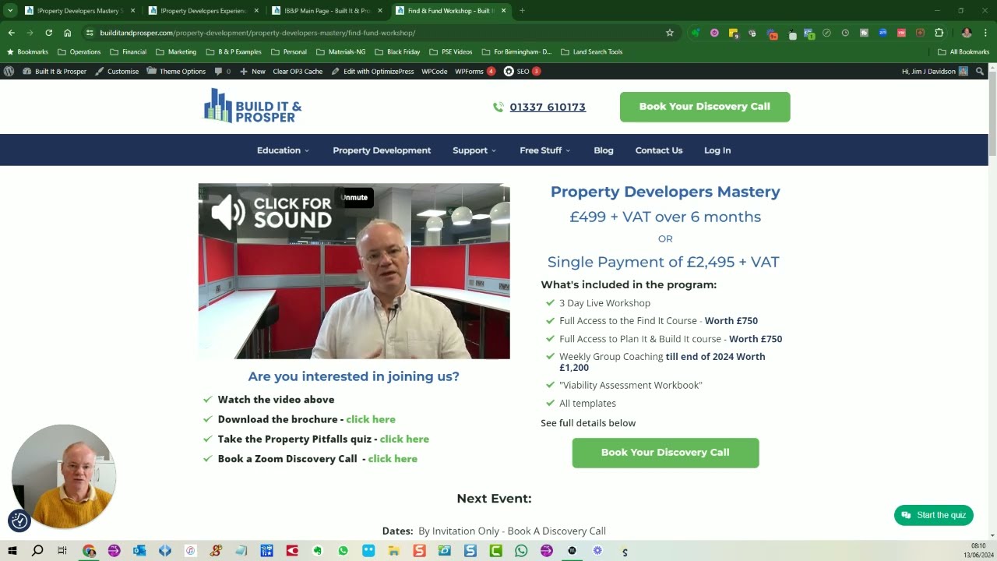Open the Operations bookmarks folder
Screen dimensions: 997x561
(x=79, y=51)
